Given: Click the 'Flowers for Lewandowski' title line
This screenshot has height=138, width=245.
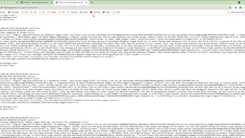Looking at the screenshot, I should [44, 122].
